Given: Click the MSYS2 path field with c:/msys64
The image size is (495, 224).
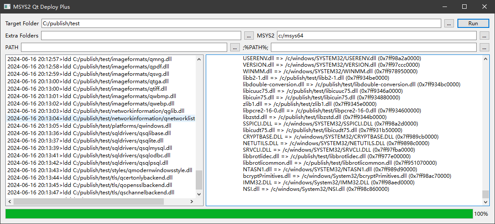Looking at the screenshot, I should [x=377, y=36].
